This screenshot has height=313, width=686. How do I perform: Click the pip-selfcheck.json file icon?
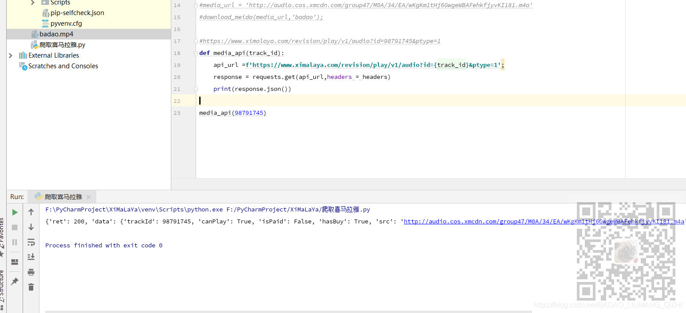45,13
